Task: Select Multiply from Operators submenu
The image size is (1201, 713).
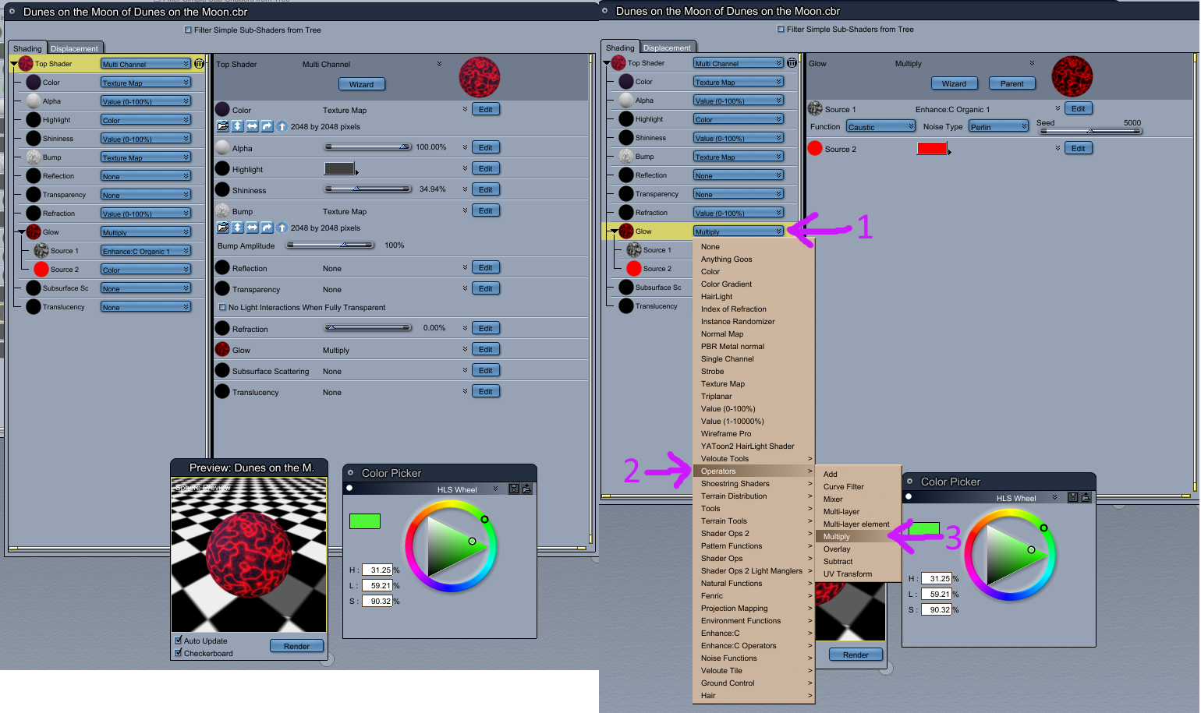Action: tap(858, 537)
